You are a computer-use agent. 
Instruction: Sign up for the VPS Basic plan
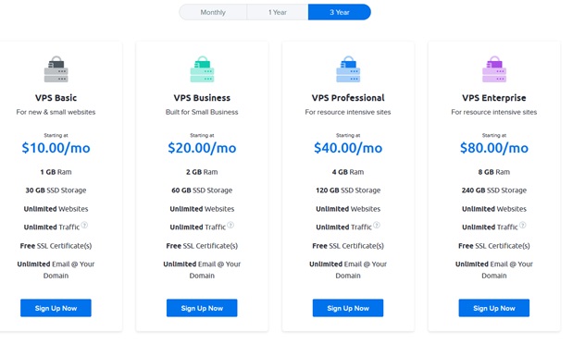(56, 308)
